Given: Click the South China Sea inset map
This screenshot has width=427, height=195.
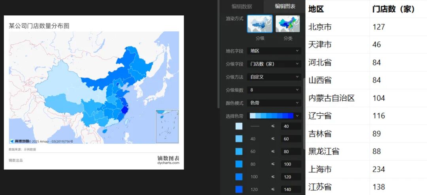Looking at the screenshot, I should 167,126.
